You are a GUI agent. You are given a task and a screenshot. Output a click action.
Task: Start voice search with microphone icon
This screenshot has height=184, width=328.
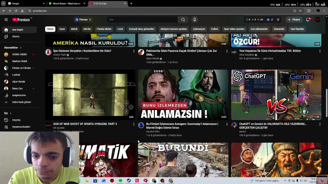(195, 20)
